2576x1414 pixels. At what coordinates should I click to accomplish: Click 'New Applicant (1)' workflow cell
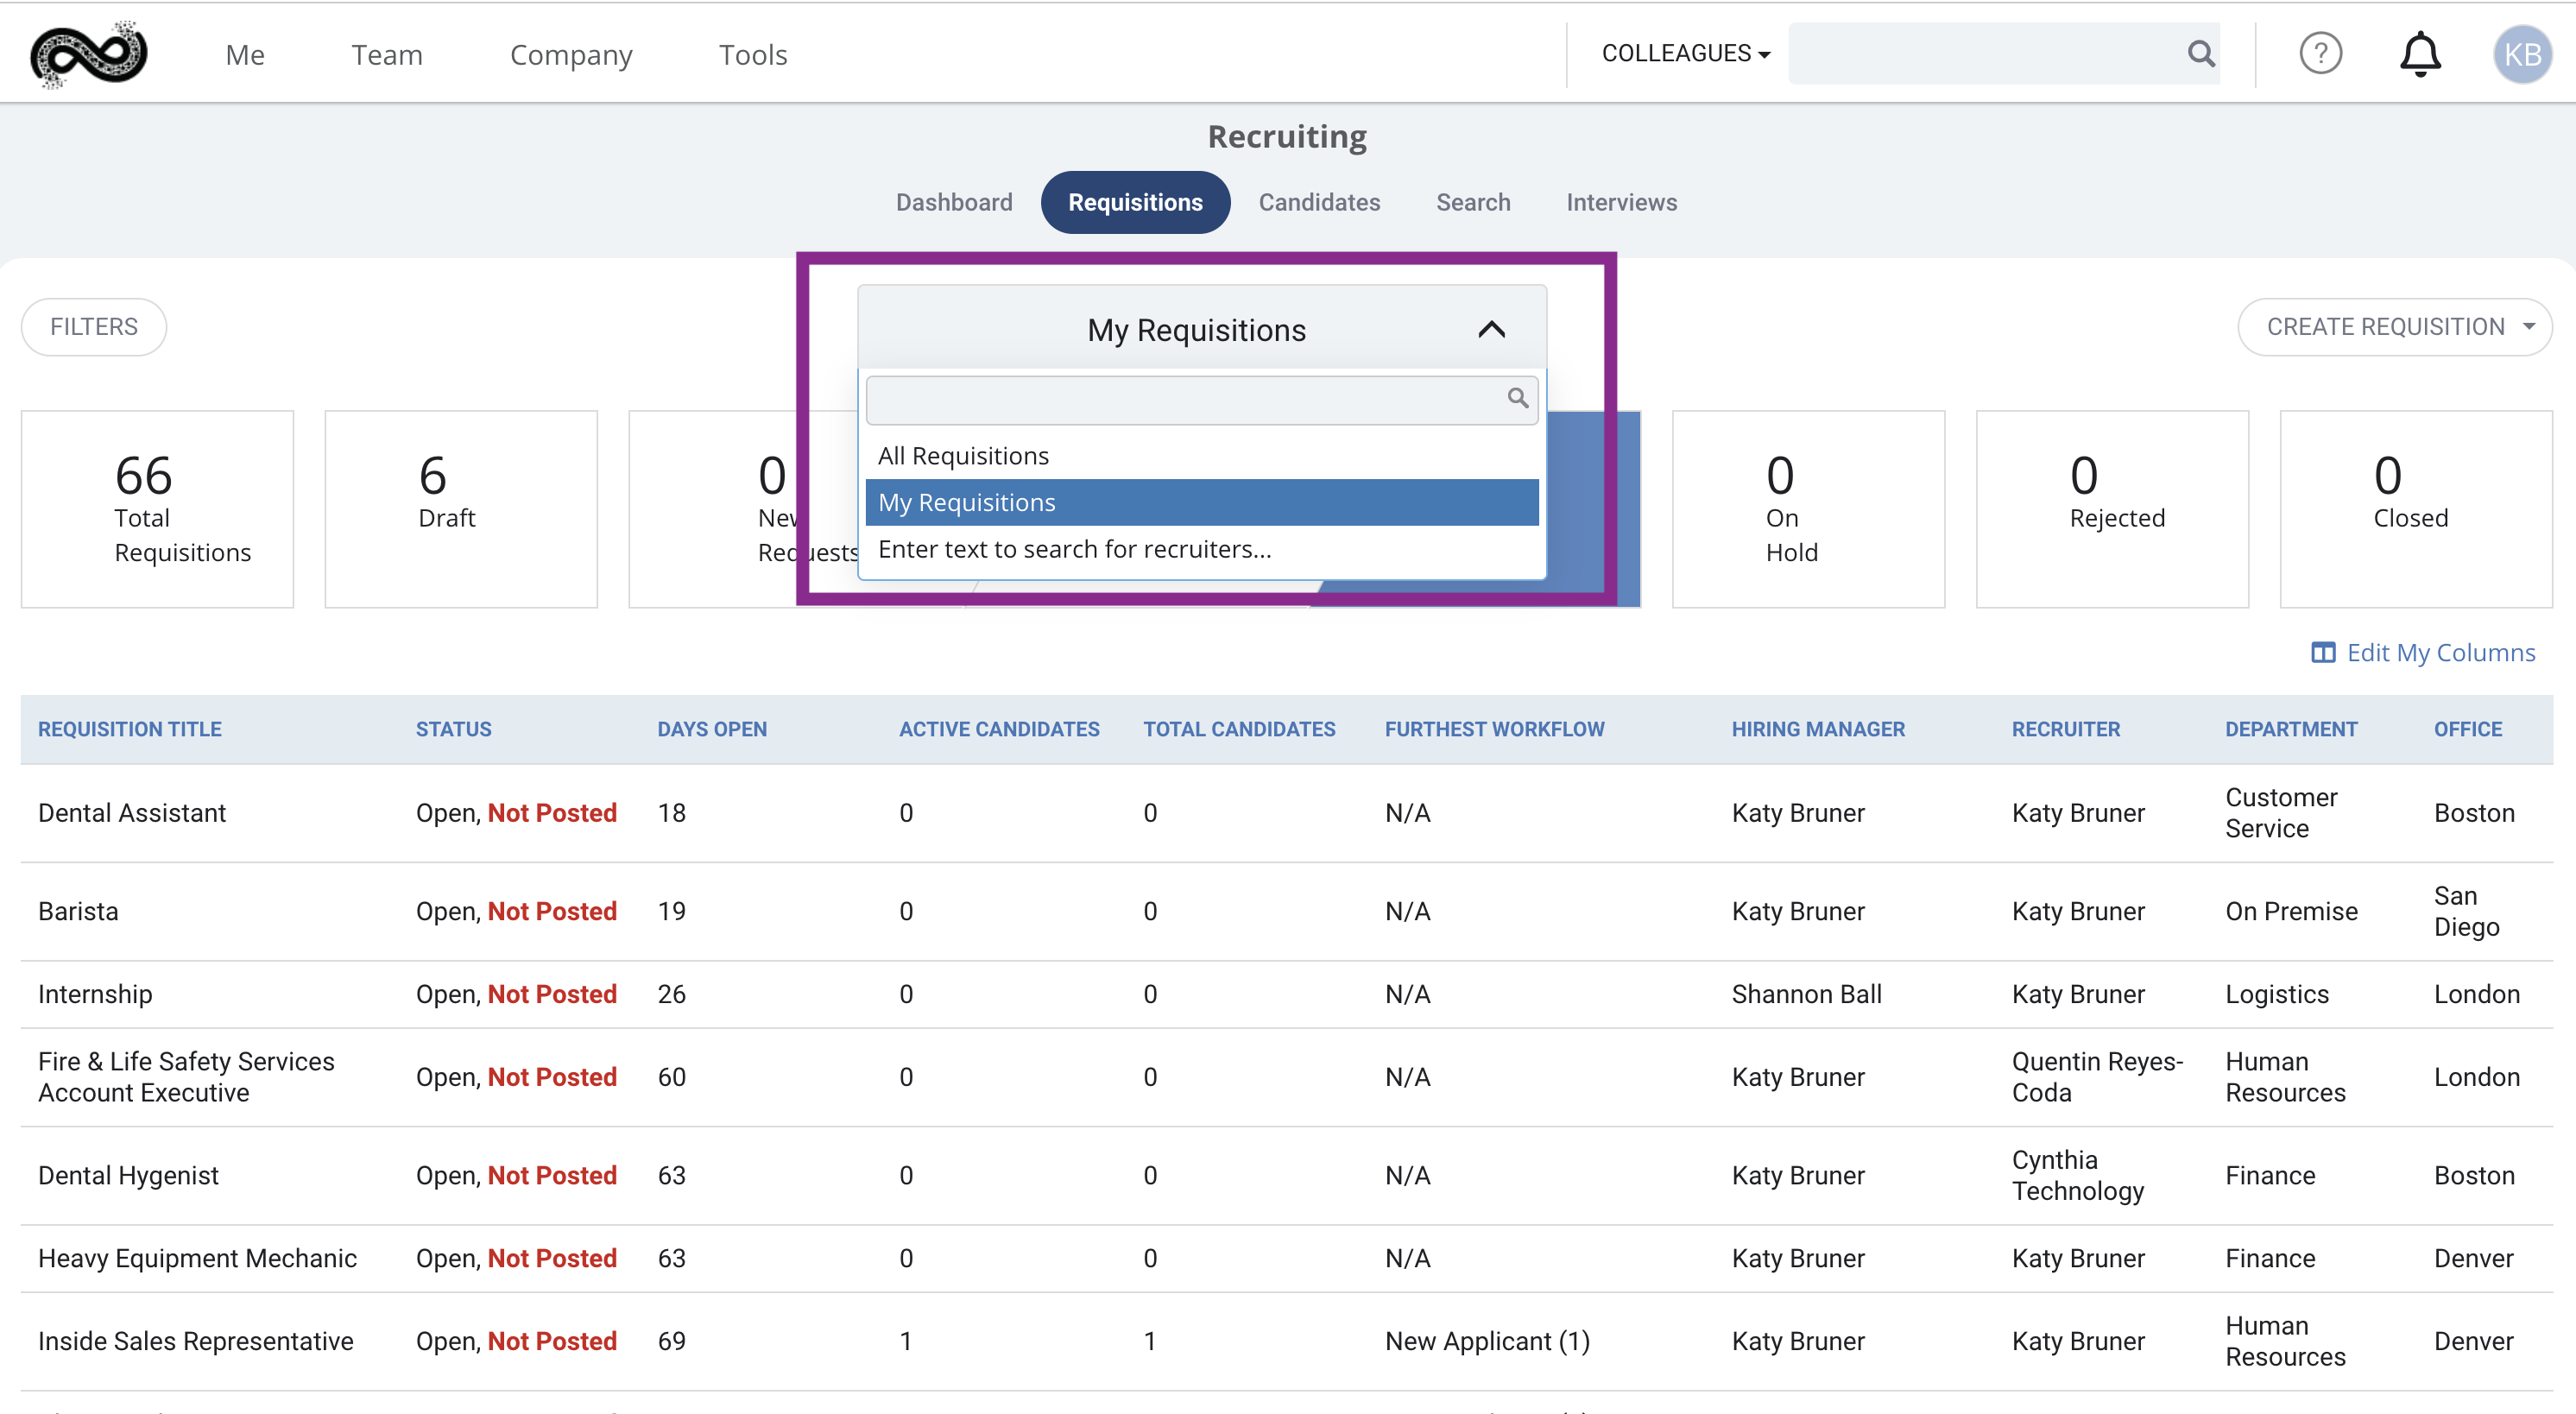pyautogui.click(x=1487, y=1342)
